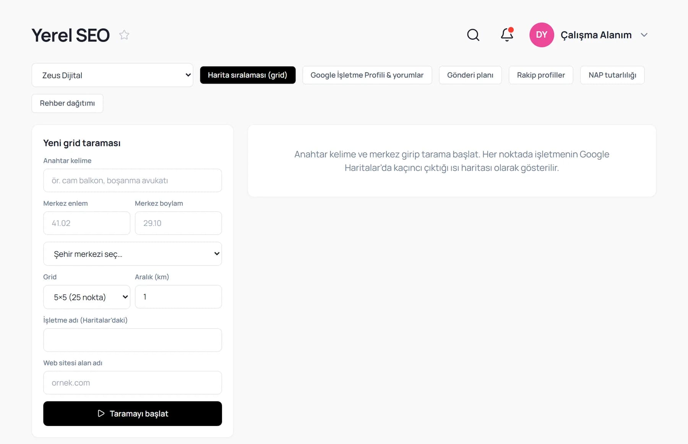Focus the Aralık (km) field
The width and height of the screenshot is (688, 444).
178,297
